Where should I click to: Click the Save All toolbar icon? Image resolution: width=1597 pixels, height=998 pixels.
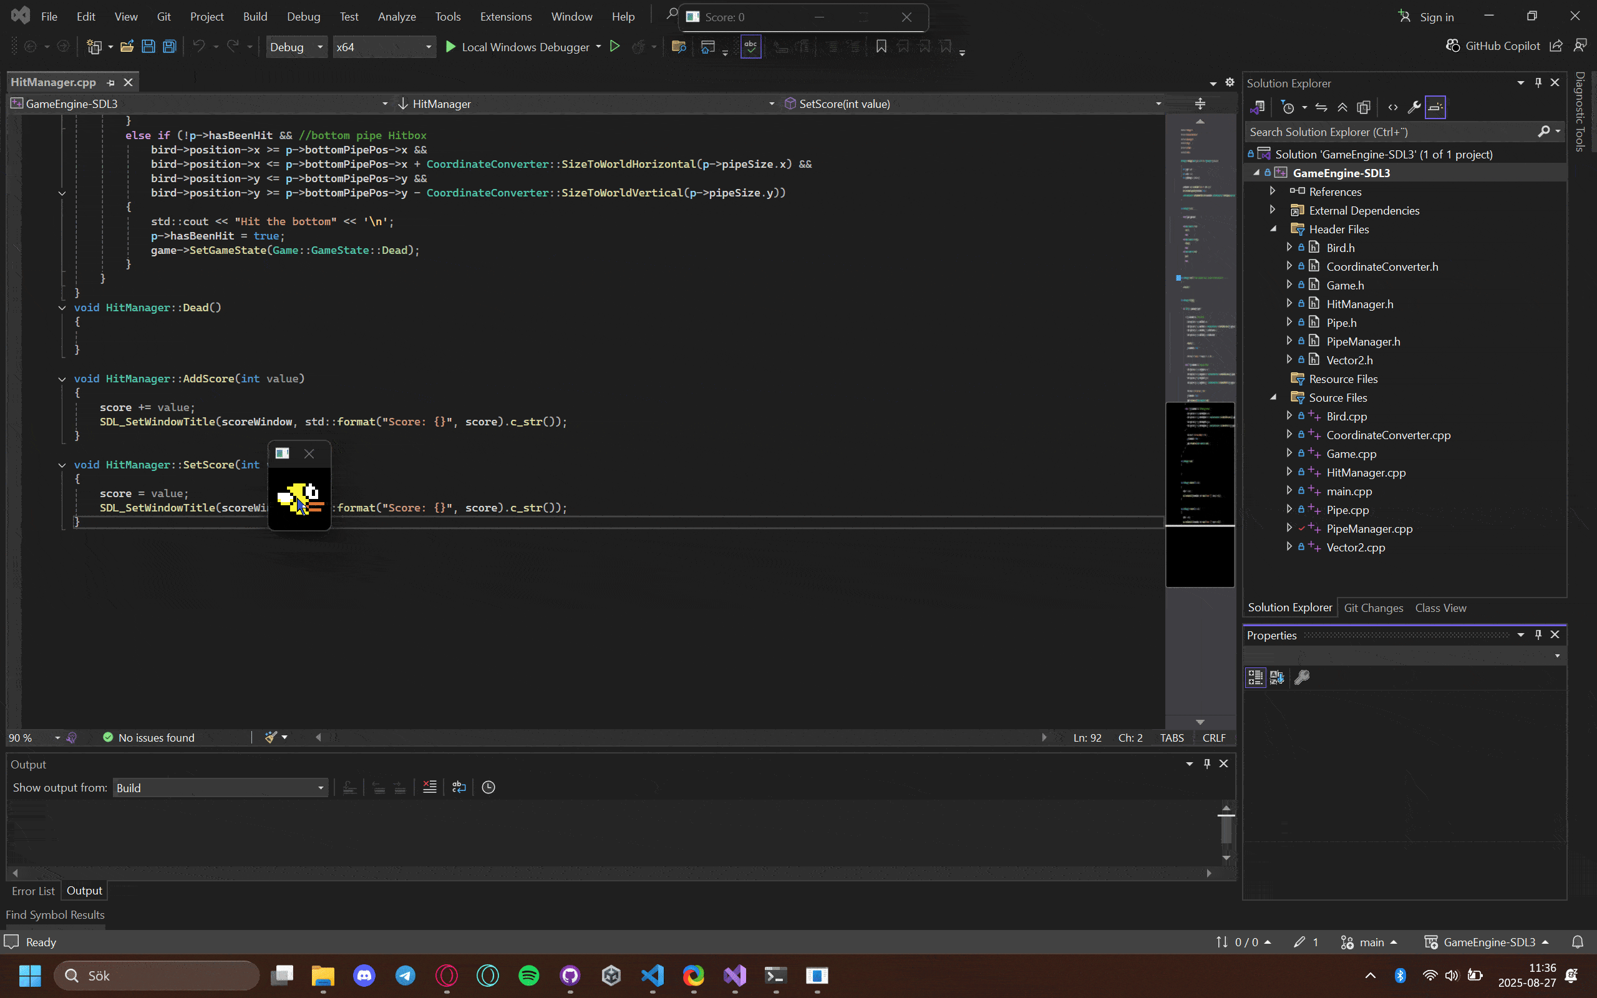[170, 46]
